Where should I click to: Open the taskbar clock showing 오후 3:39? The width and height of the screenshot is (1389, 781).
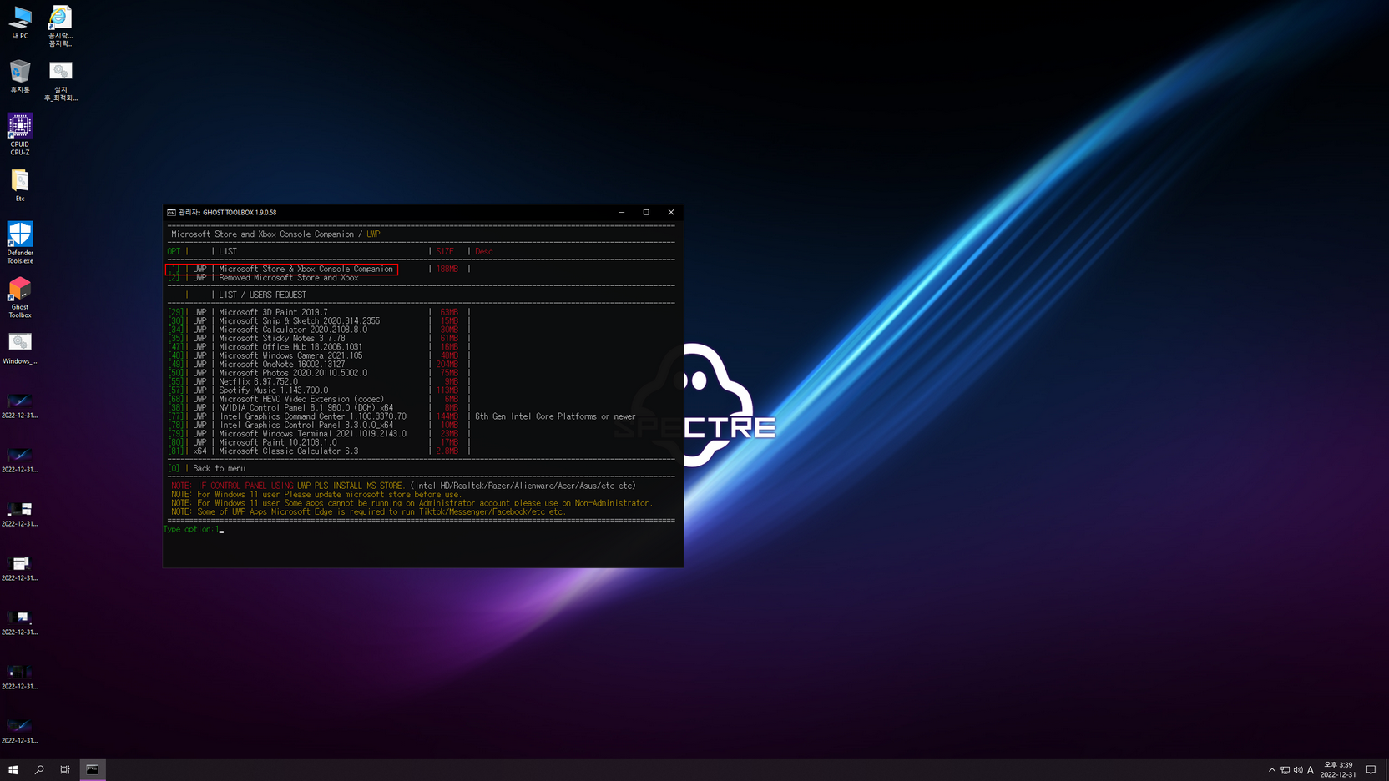click(1338, 770)
